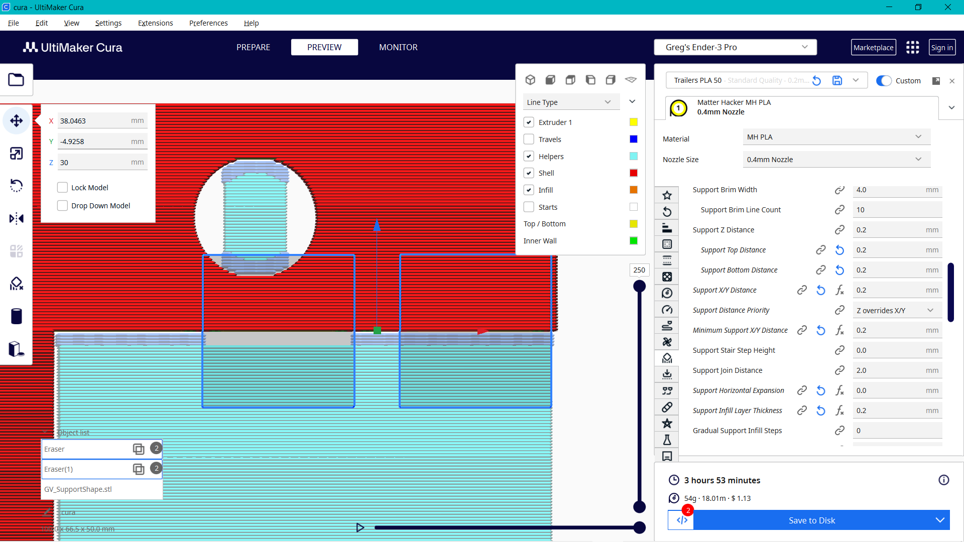The width and height of the screenshot is (964, 542).
Task: Activate the Support Blocker tool
Action: coord(17,284)
